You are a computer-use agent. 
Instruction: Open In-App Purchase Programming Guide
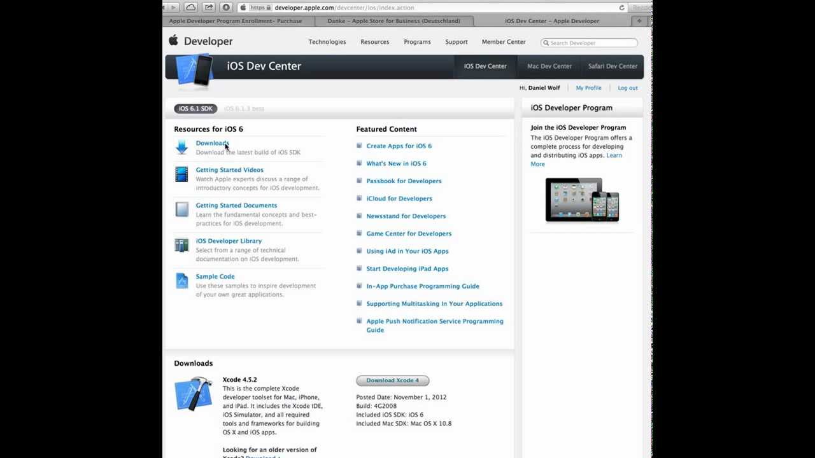point(423,286)
